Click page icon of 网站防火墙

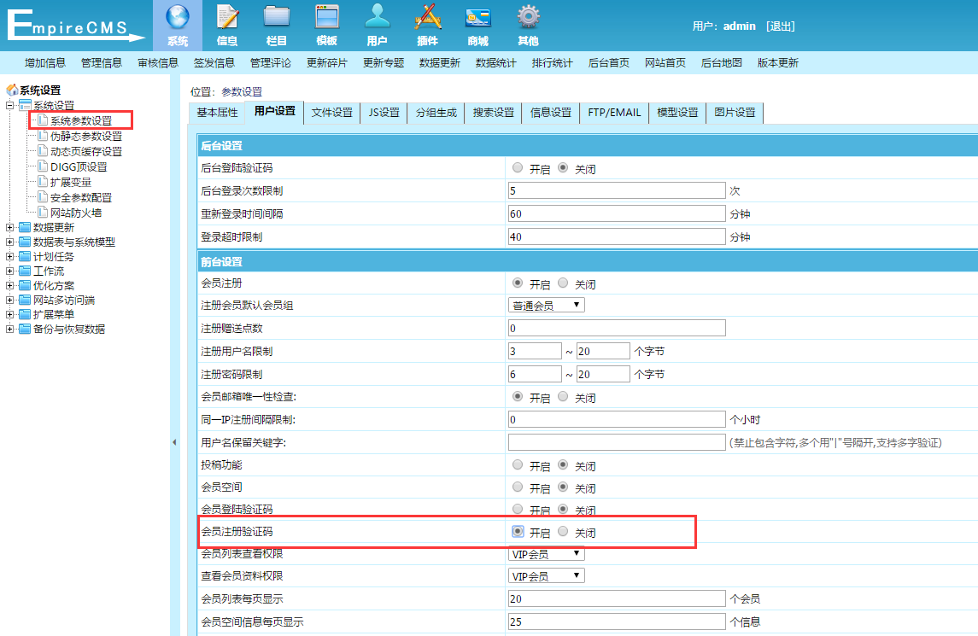point(43,212)
